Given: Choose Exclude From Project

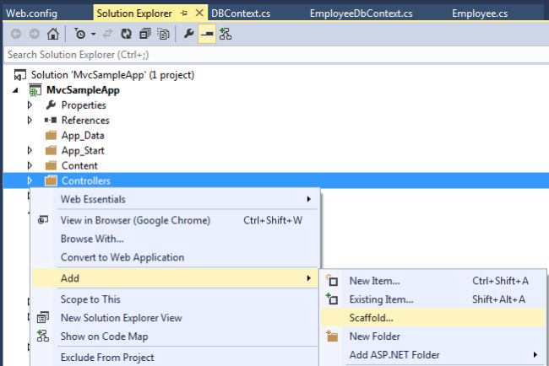Looking at the screenshot, I should tap(175, 358).
